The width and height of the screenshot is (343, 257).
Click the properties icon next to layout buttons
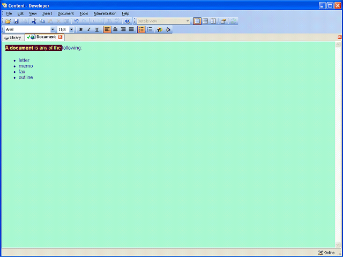click(223, 21)
